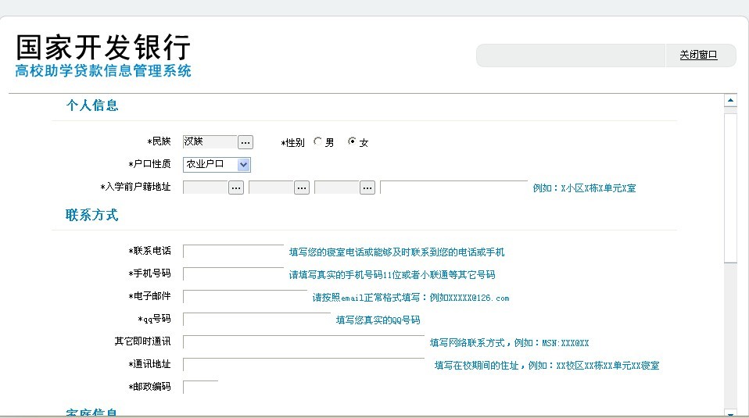Focus the 邮政编码 input field
749x418 pixels.
(201, 387)
